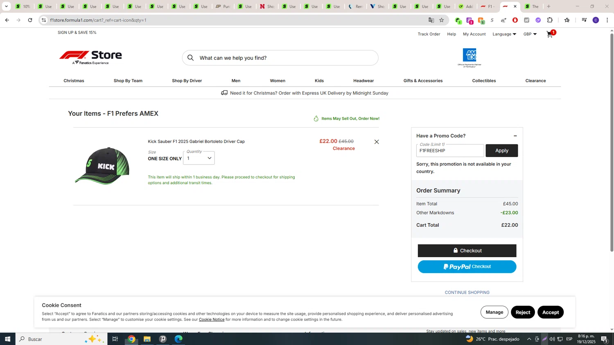This screenshot has height=345, width=614.
Task: Open the Christmas menu
Action: [74, 81]
